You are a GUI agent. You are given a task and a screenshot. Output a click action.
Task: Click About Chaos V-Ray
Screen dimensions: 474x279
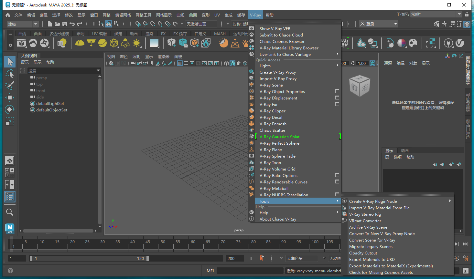pos(278,219)
